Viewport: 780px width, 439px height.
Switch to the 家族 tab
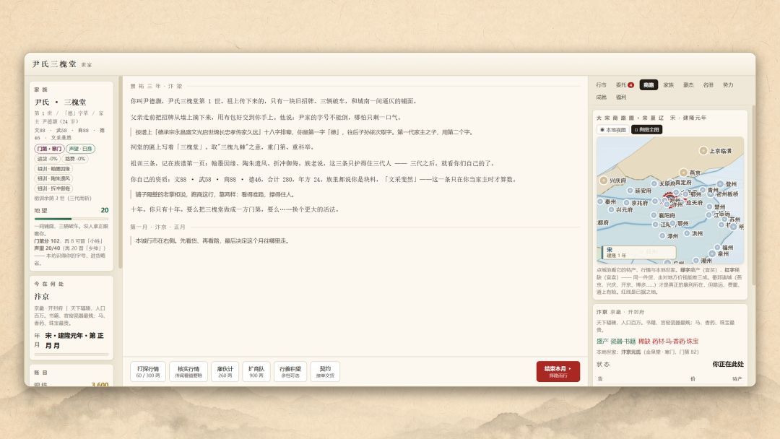click(669, 85)
